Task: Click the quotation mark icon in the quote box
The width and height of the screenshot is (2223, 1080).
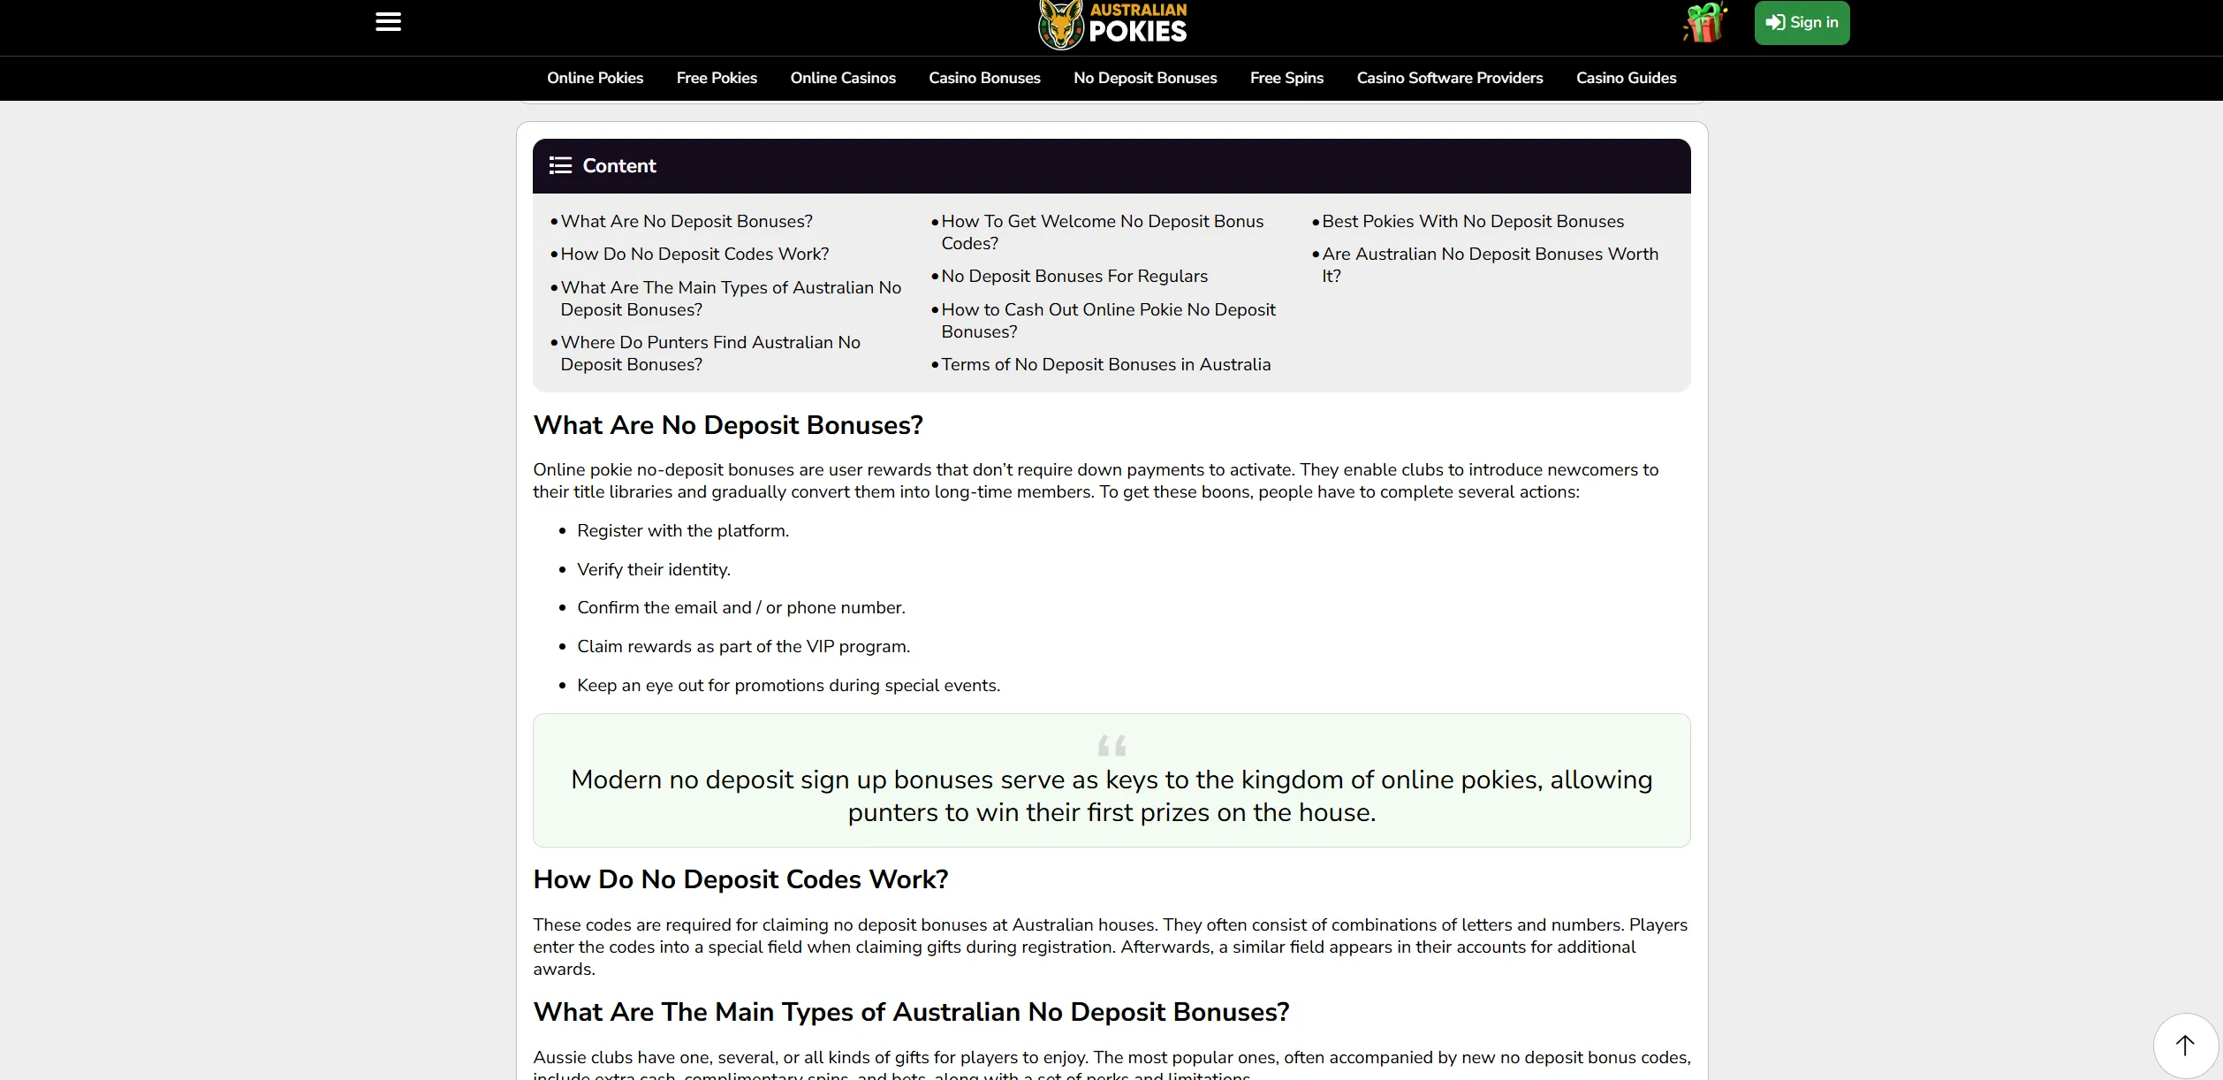Action: [1111, 746]
